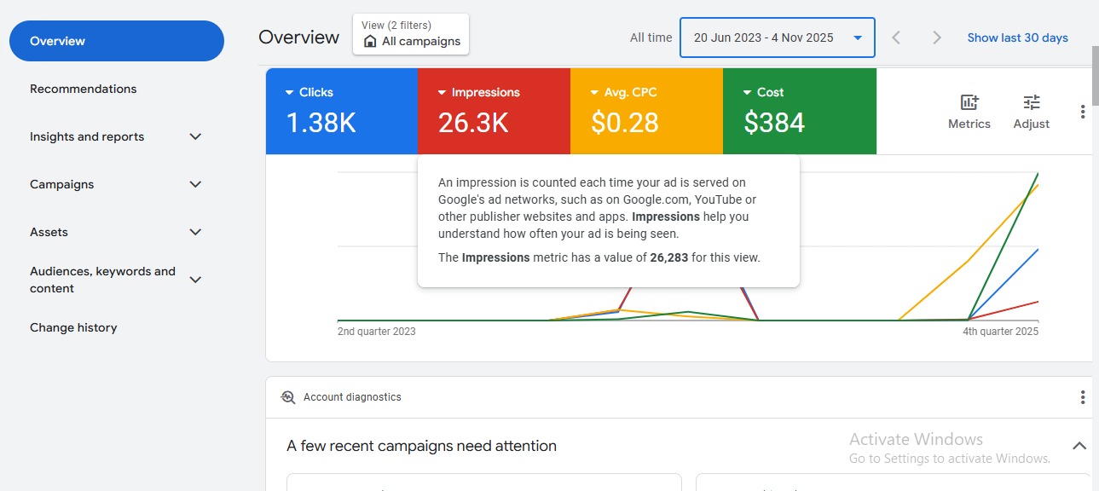Open the Account diagnostics three-dot menu
The width and height of the screenshot is (1099, 491).
point(1082,396)
